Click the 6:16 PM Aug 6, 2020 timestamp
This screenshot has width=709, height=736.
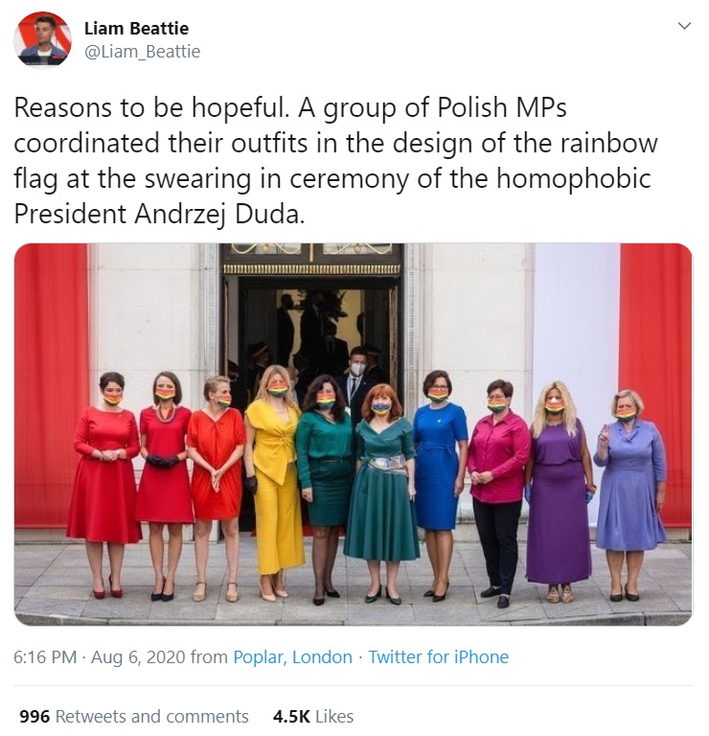coord(99,657)
